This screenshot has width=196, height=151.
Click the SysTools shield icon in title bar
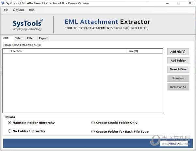3,3
